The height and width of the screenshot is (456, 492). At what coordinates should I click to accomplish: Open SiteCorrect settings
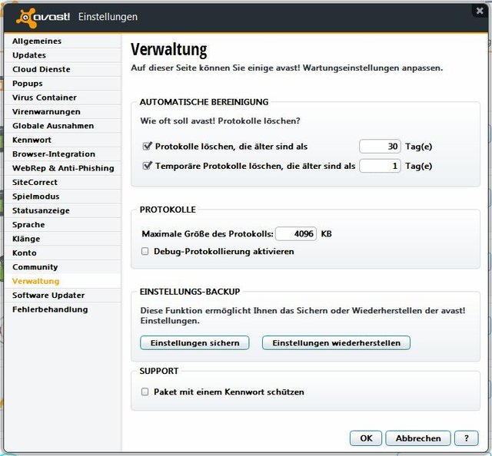[x=63, y=182]
